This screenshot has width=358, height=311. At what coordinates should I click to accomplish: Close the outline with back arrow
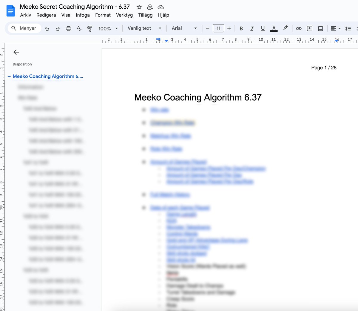pyautogui.click(x=16, y=52)
